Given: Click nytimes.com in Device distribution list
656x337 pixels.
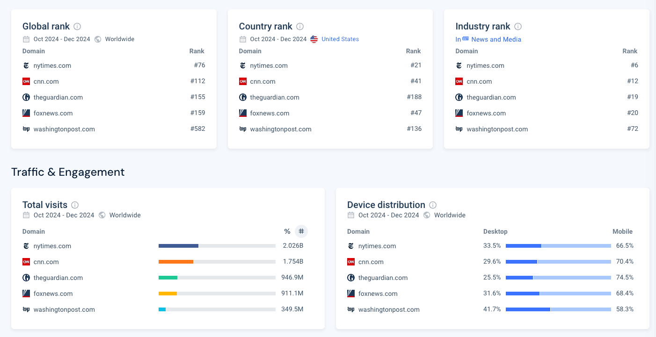Looking at the screenshot, I should pos(377,246).
